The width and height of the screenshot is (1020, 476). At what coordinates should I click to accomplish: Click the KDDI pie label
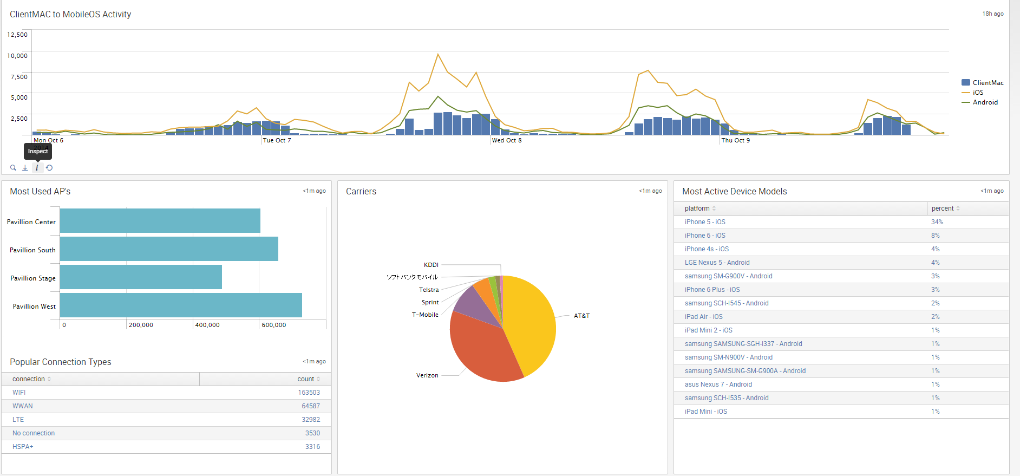pos(431,265)
